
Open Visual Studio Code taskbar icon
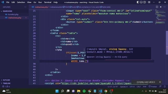point(100,91)
